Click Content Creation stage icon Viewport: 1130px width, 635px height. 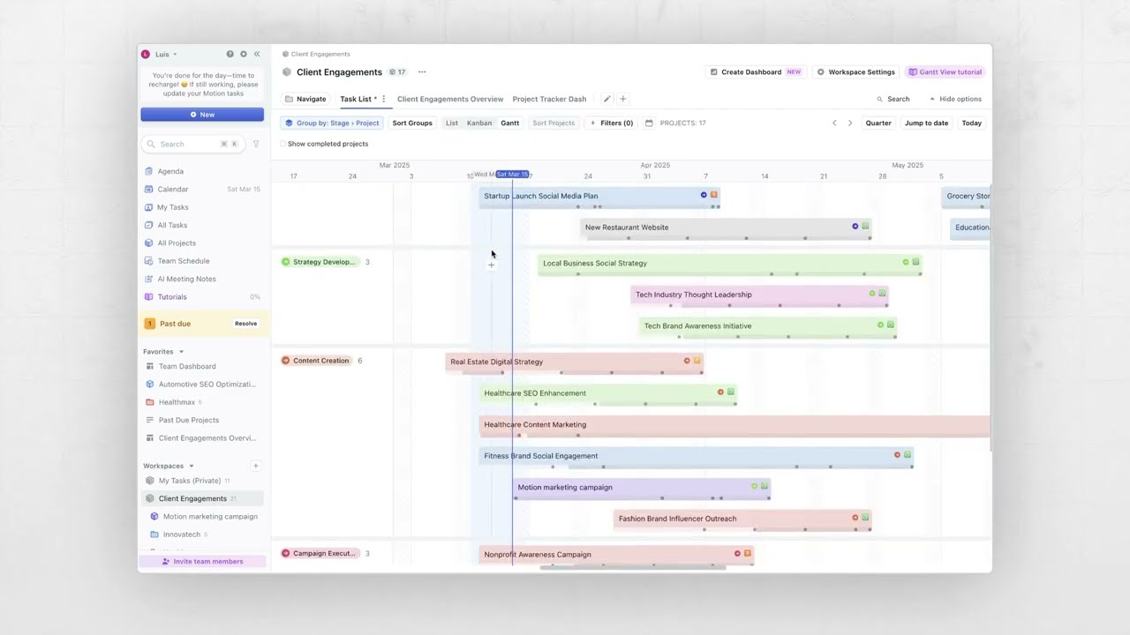285,361
